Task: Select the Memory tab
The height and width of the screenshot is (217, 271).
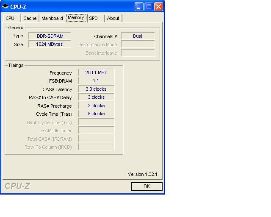Action: pyautogui.click(x=76, y=18)
